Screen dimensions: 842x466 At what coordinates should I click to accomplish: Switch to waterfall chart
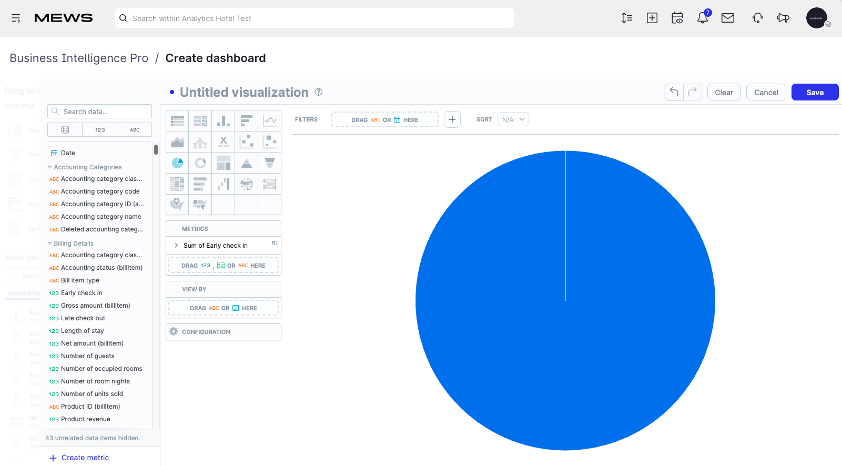coord(224,184)
